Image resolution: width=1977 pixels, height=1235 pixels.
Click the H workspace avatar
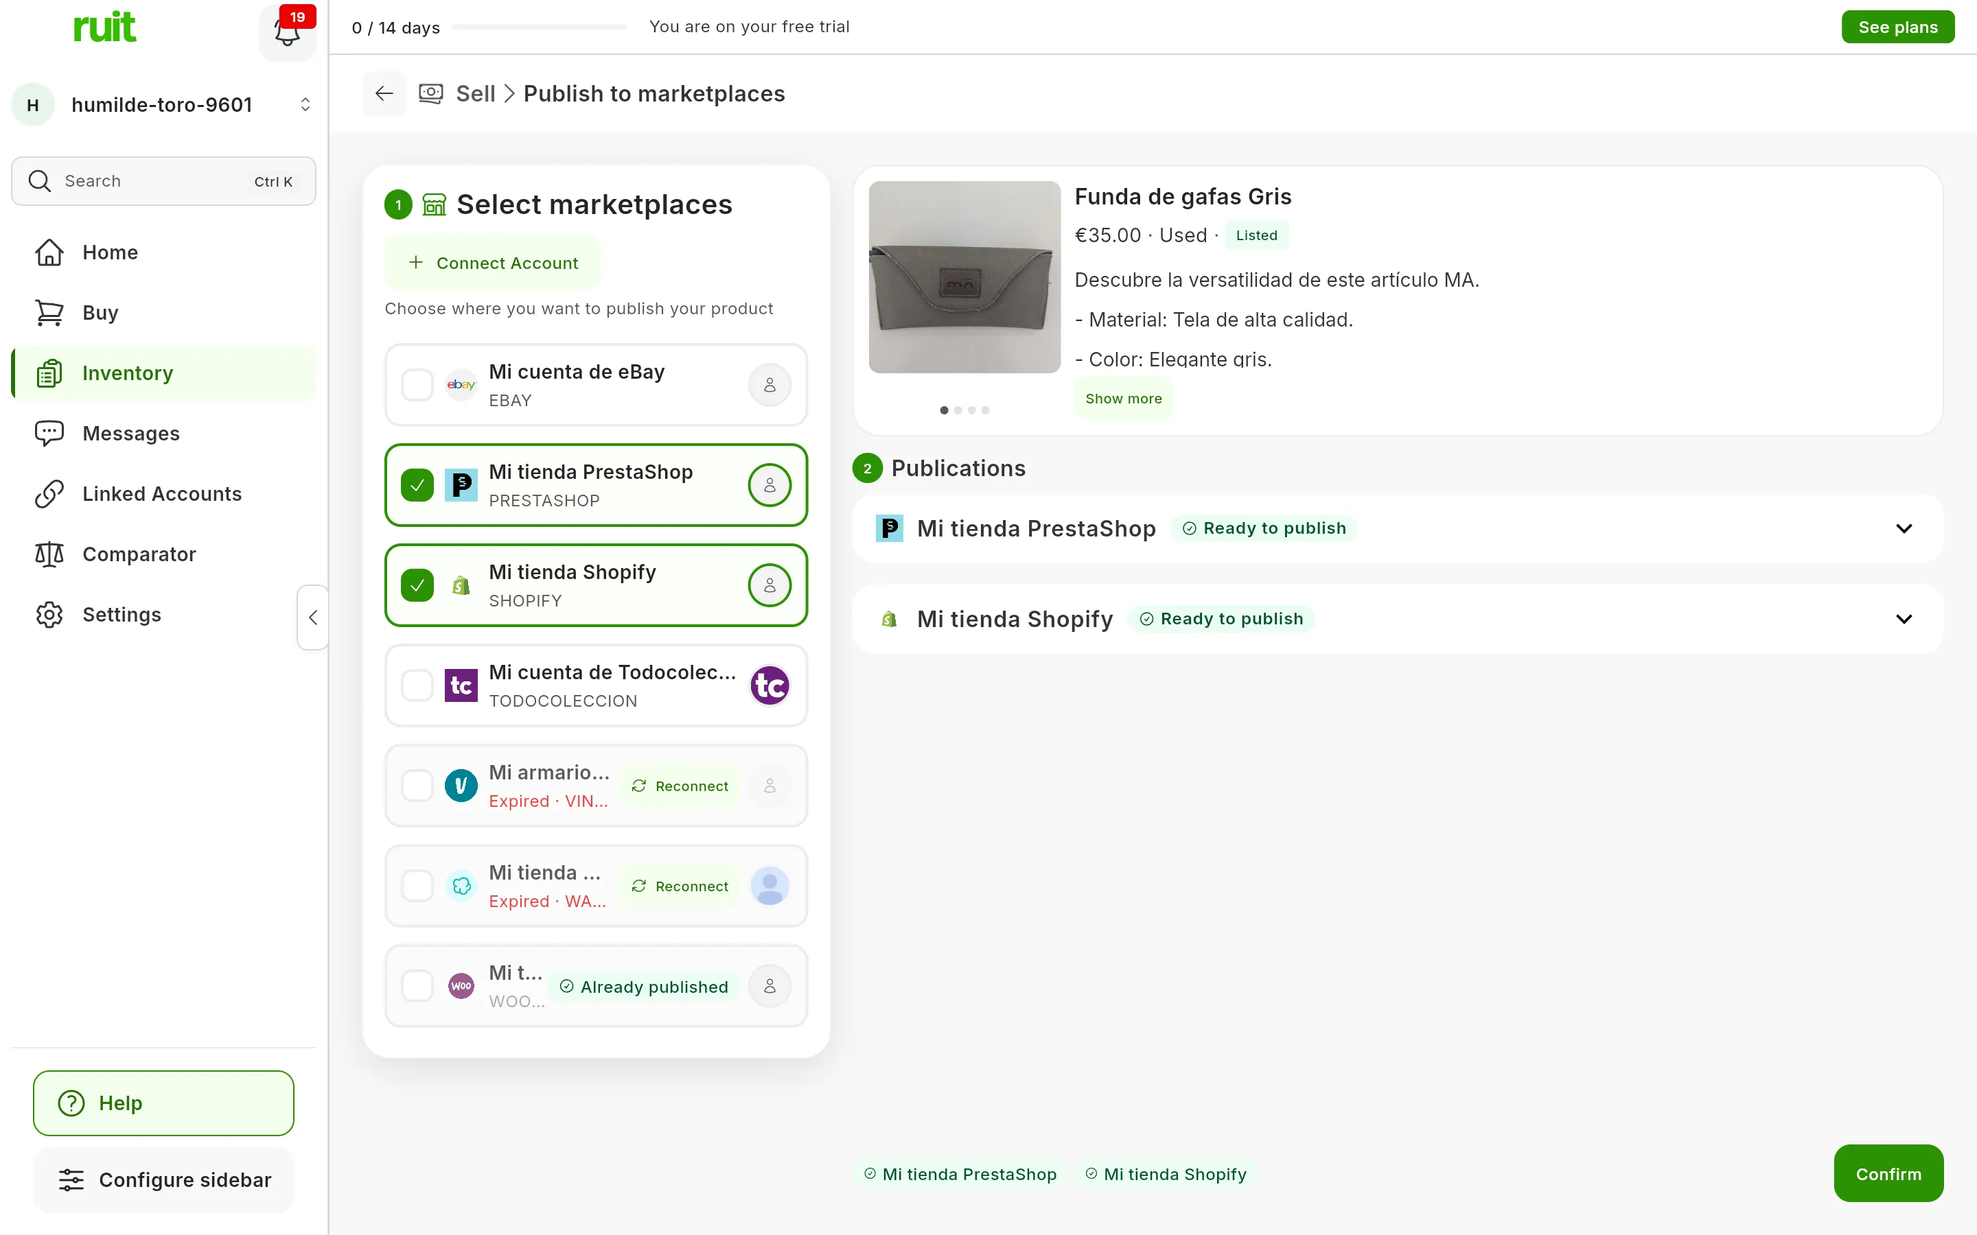[33, 104]
